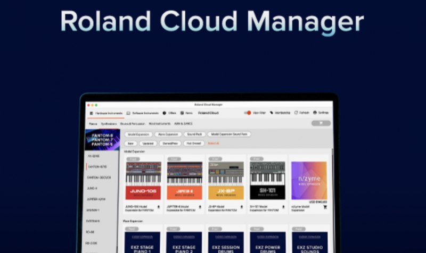Select the Synthesizers category
The image size is (426, 253).
click(109, 124)
